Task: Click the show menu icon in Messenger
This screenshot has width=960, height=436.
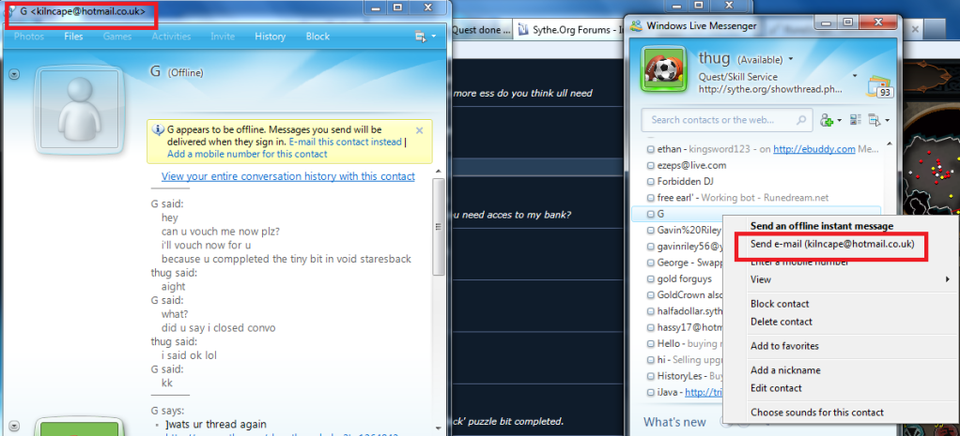Action: (874, 120)
